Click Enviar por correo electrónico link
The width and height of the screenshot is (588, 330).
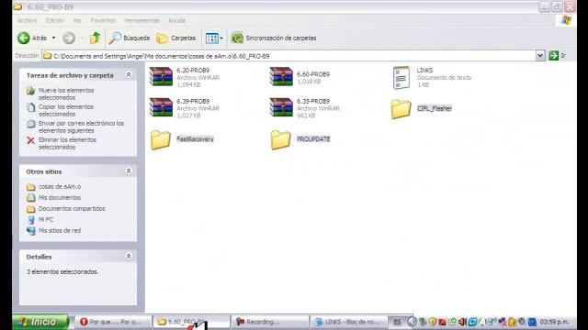[81, 126]
